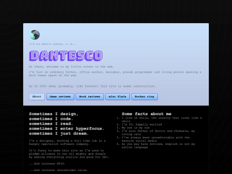The image size is (232, 174).
Task: Click the "Some facts about me" heading
Action: 147,114
